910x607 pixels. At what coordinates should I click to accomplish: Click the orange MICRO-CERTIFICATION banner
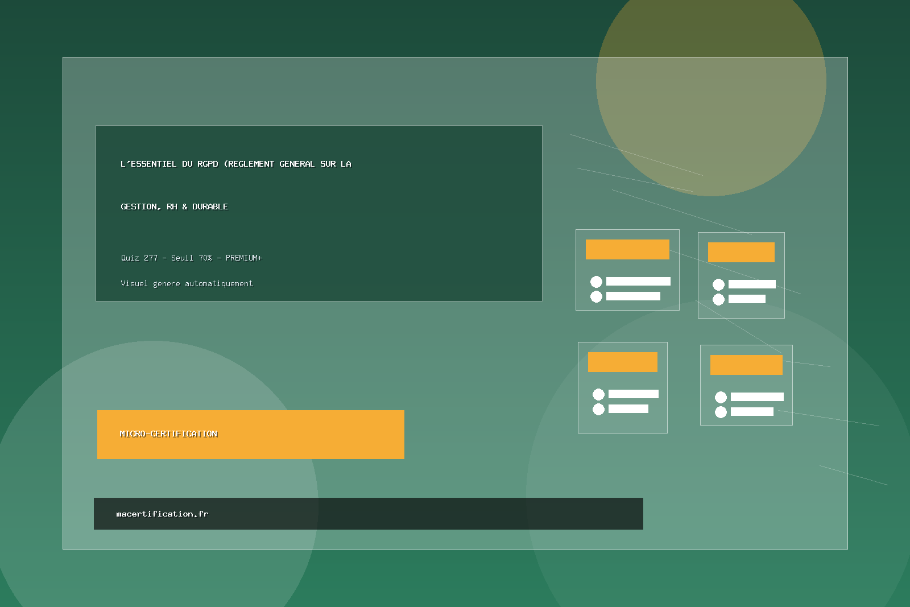tap(250, 434)
